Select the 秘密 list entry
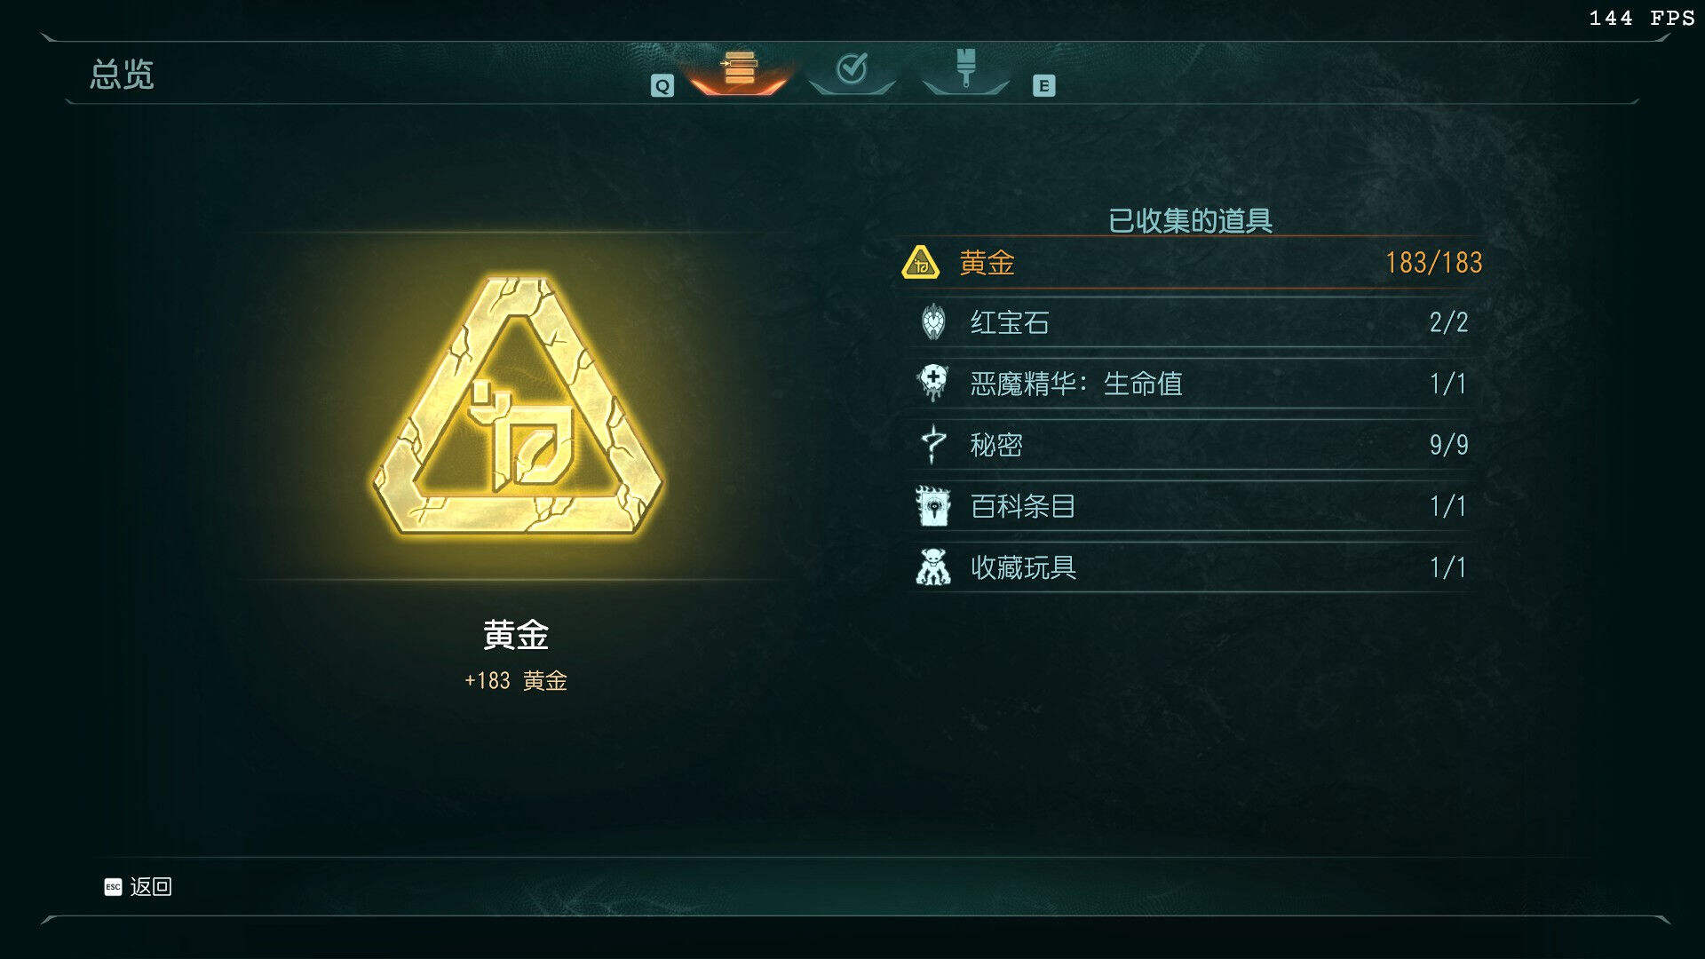 [1192, 445]
